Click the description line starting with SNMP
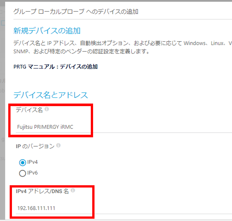The image size is (232, 221). point(81,51)
